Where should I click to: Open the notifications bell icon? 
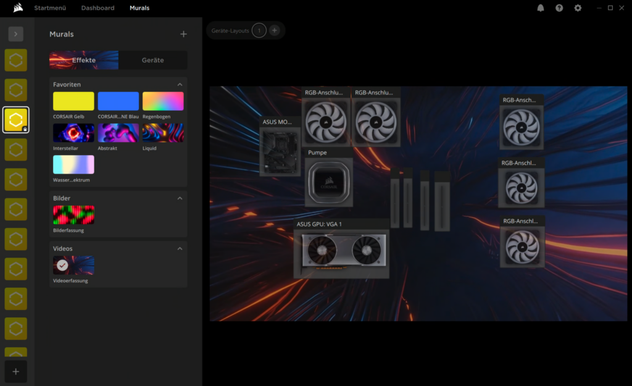[541, 8]
